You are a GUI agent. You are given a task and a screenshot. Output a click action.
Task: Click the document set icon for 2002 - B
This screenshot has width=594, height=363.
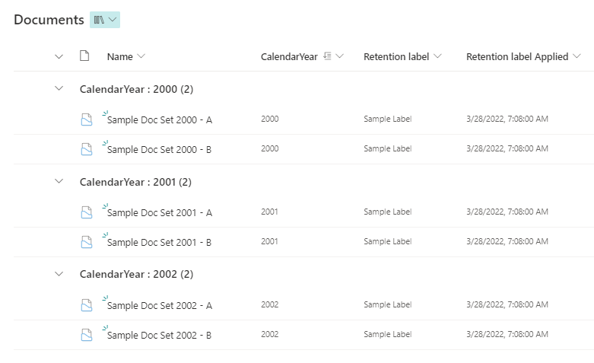(x=87, y=335)
